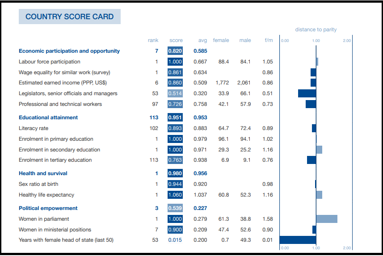This screenshot has width=383, height=256.
Task: Click the male income value 2,061
Action: click(x=244, y=83)
